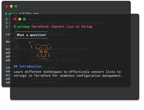Click the '$' prompt in front terminal

coord(15,27)
